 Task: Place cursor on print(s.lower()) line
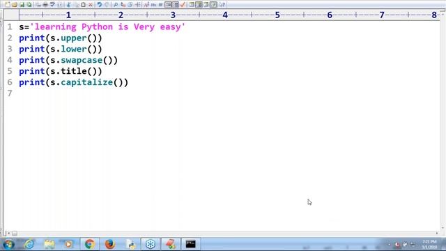pos(61,50)
